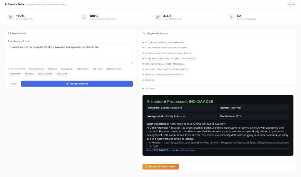301x177 pixels.
Task: Click the activity pulse icon on Tickets Processed
Action: pos(231,17)
